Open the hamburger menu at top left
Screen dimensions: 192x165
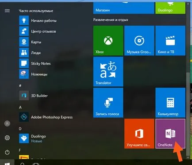(7, 11)
